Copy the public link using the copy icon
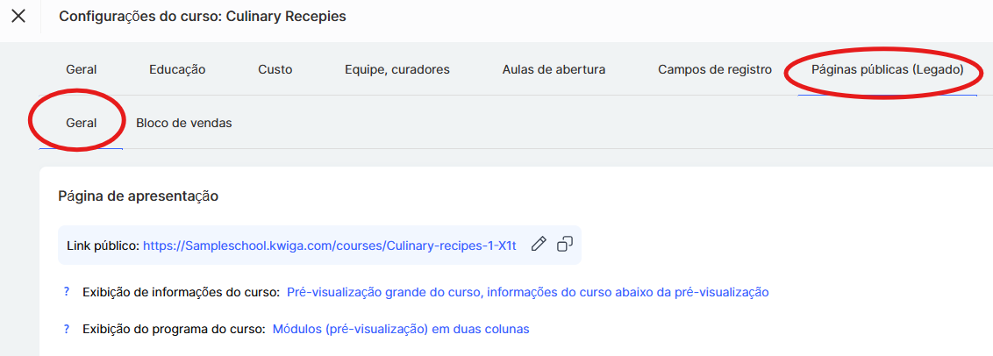The image size is (993, 356). click(x=565, y=244)
